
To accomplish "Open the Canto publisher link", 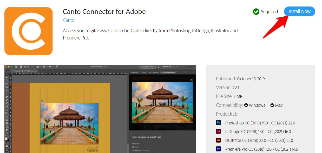I will pyautogui.click(x=69, y=20).
